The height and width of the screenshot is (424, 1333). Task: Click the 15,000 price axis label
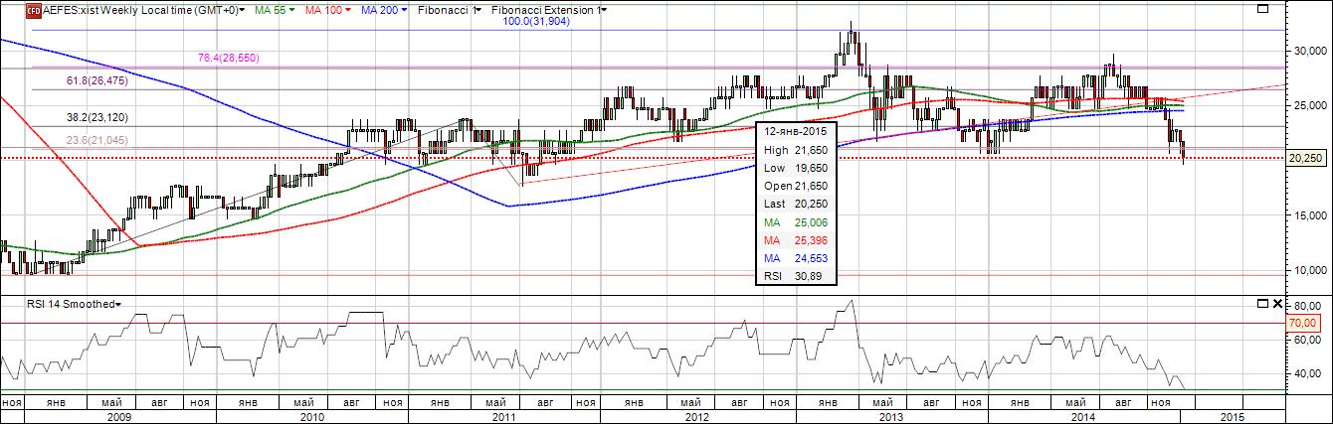(1311, 215)
